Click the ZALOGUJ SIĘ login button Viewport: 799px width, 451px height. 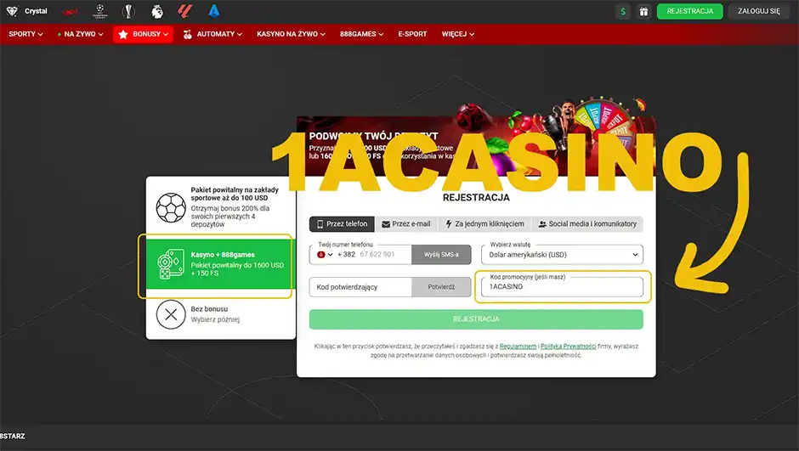(x=759, y=11)
